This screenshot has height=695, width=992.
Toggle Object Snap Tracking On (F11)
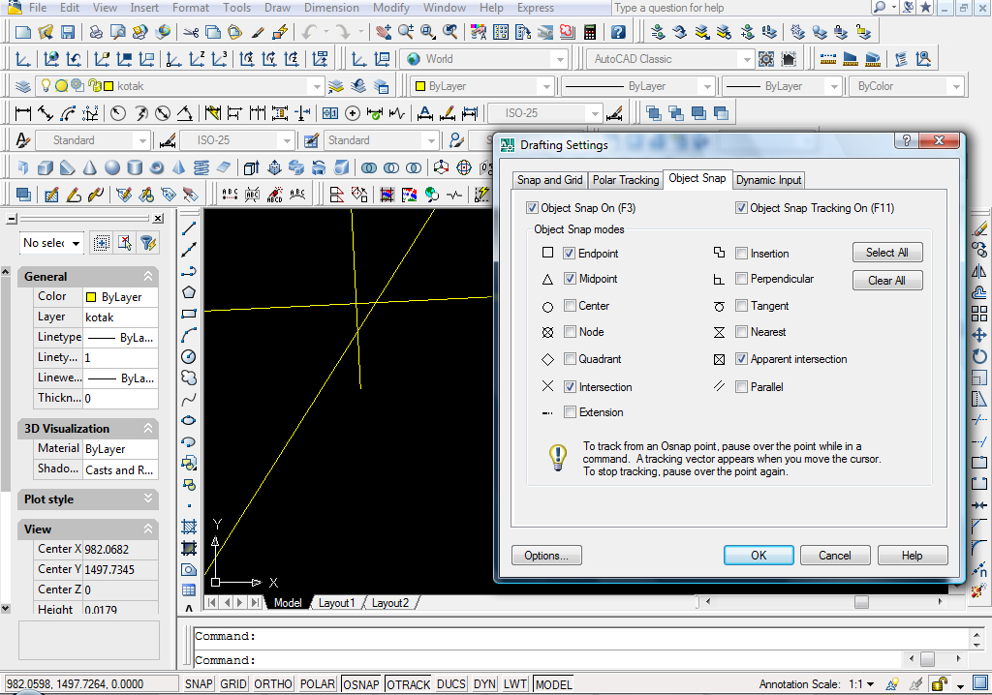(741, 208)
